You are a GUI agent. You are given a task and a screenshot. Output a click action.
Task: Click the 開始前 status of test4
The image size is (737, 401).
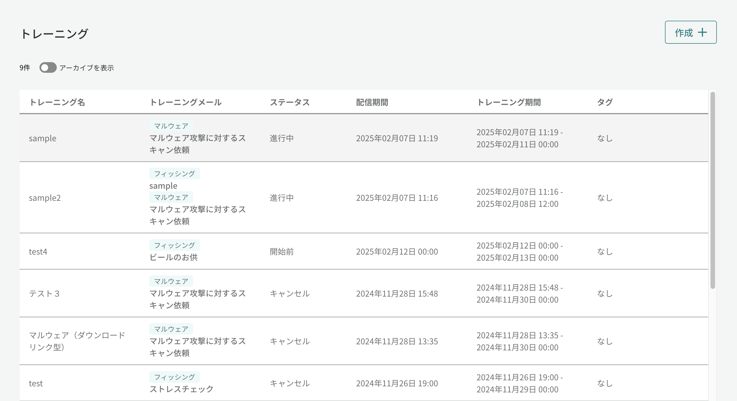point(281,252)
